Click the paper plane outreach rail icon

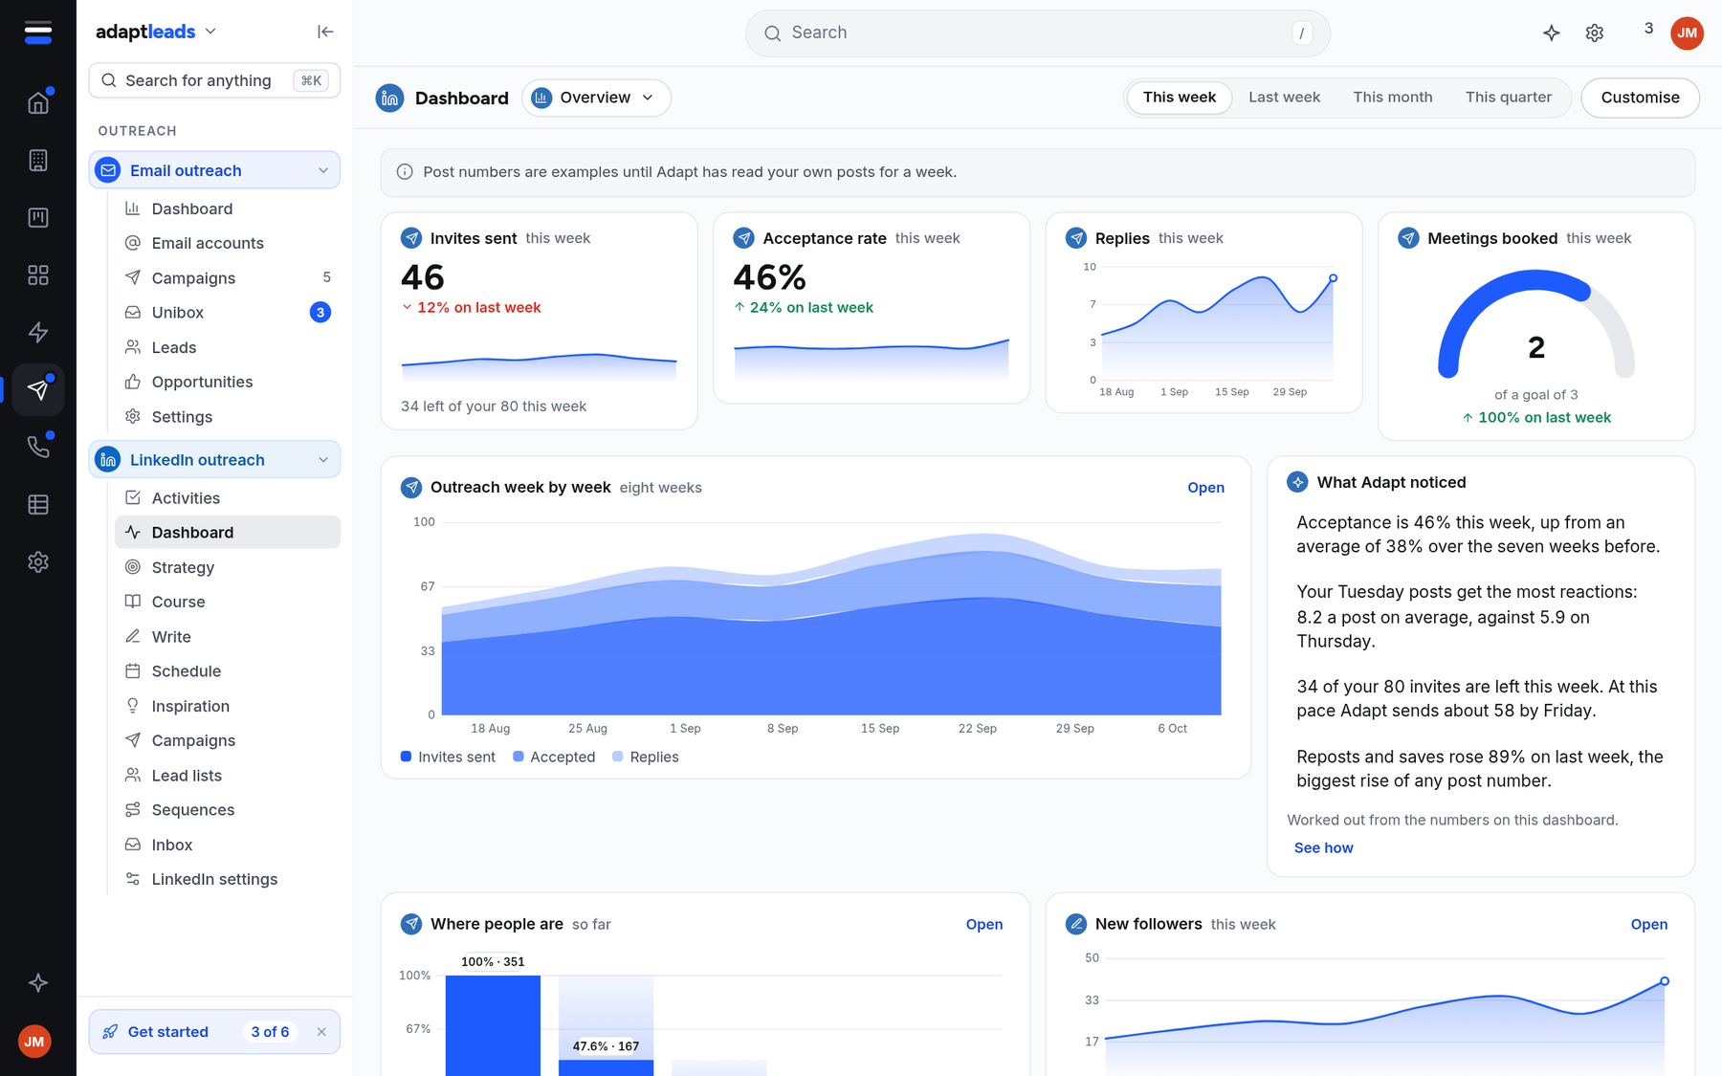point(38,389)
